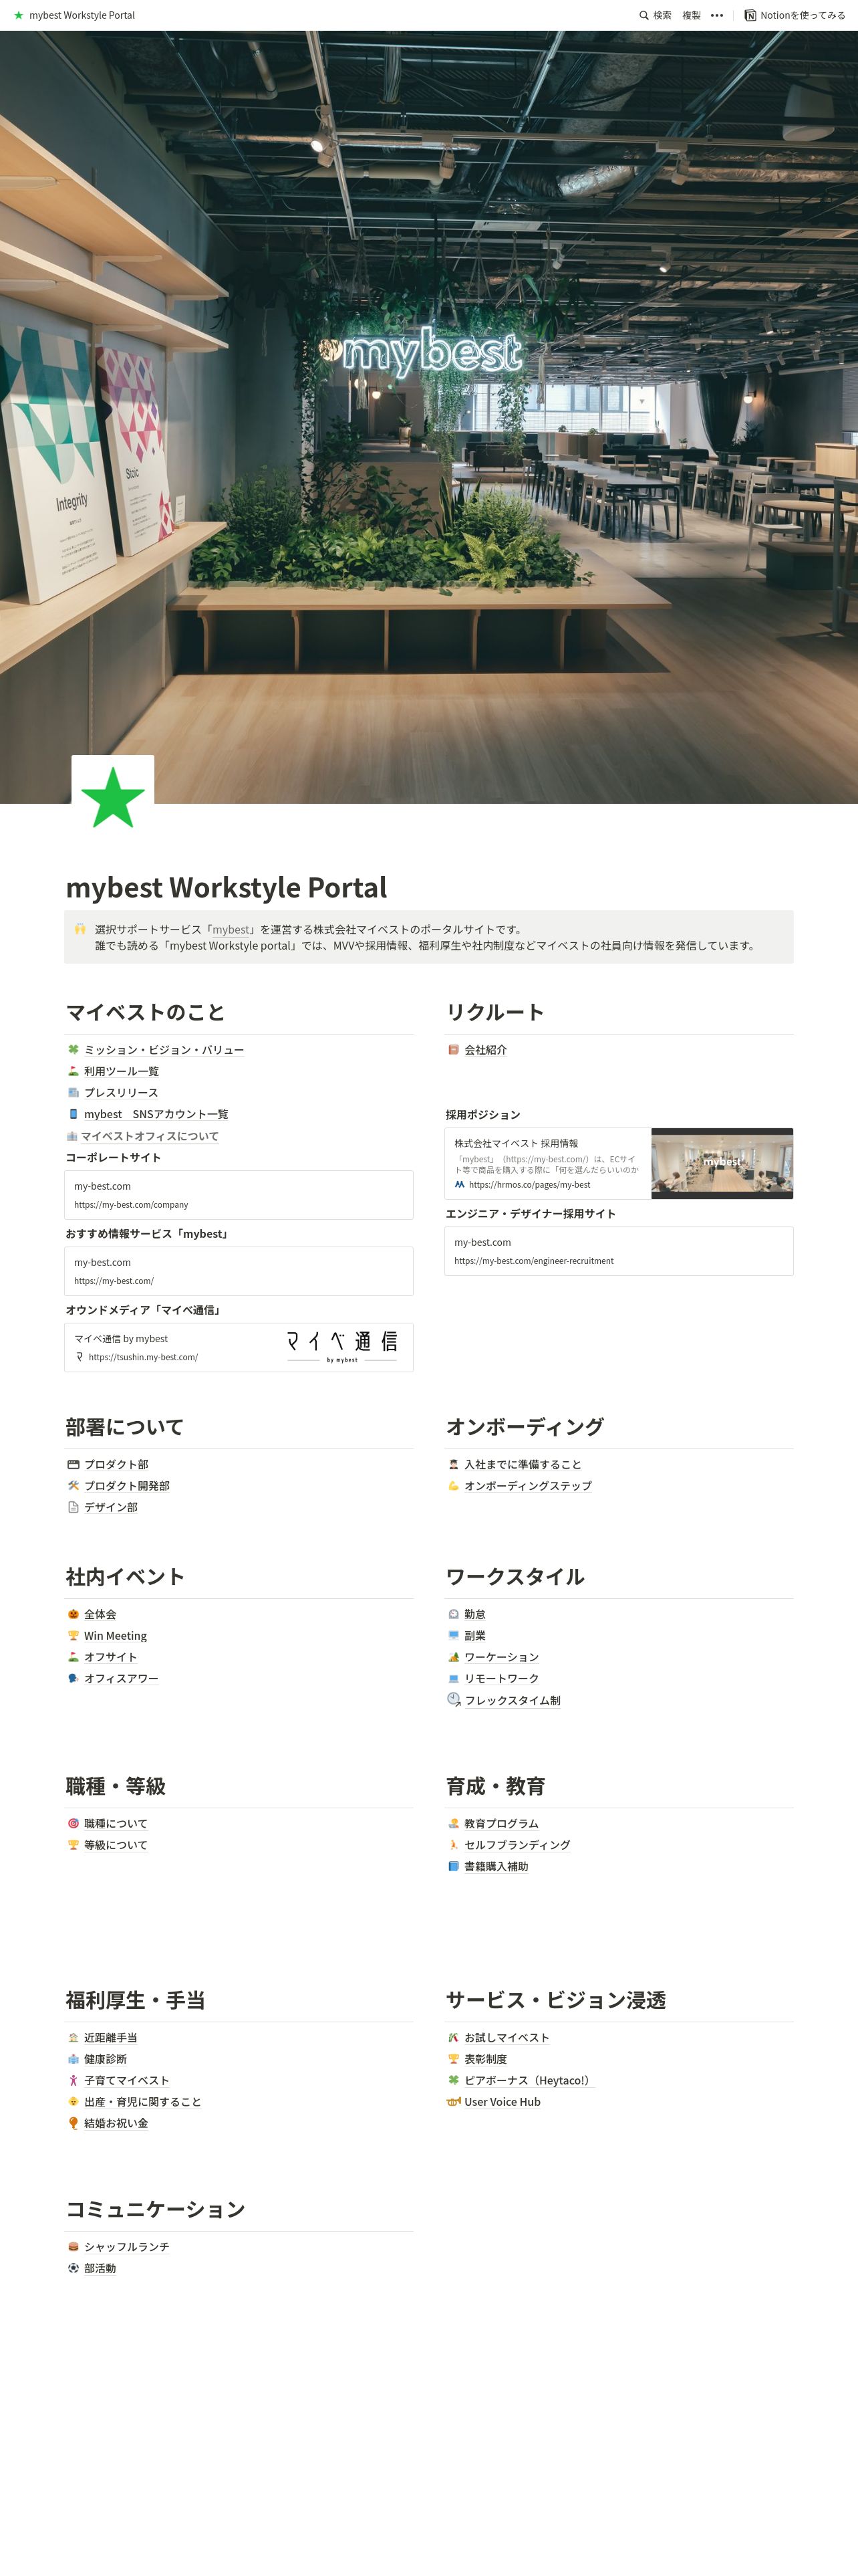Screen dimensions: 858x2576
Task: Open the お試しマイベスト page link
Action: [x=507, y=2037]
